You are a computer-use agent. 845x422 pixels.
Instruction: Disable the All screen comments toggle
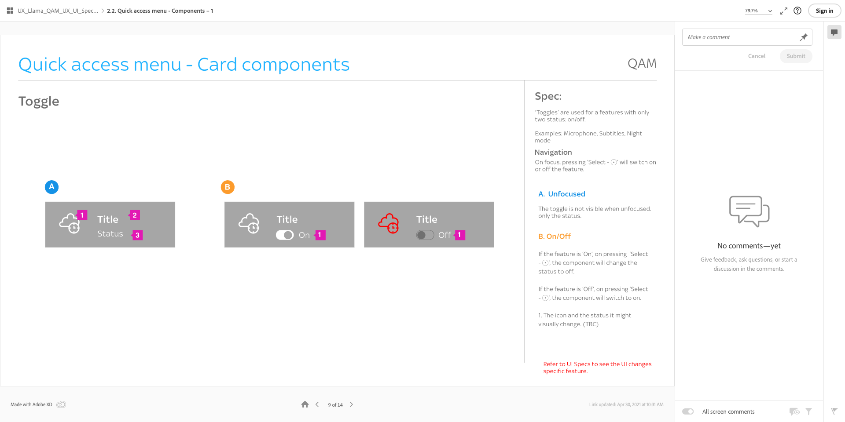pyautogui.click(x=687, y=411)
